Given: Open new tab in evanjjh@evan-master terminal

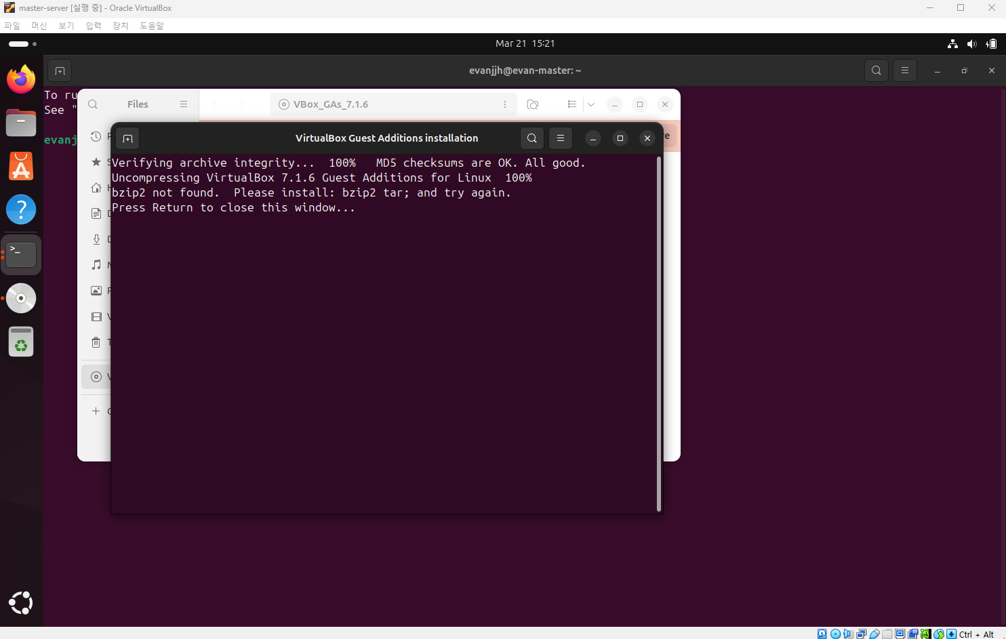Looking at the screenshot, I should (60, 70).
